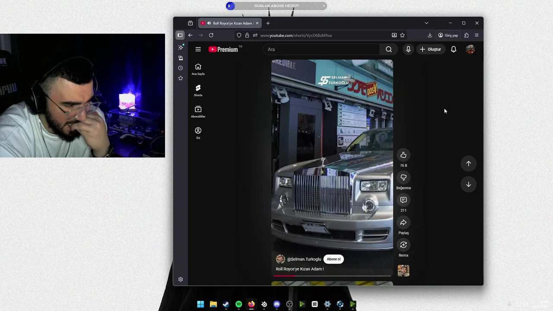The image size is (553, 311).
Task: Open the AI chatbot sparkle sidebar icon
Action: [181, 47]
